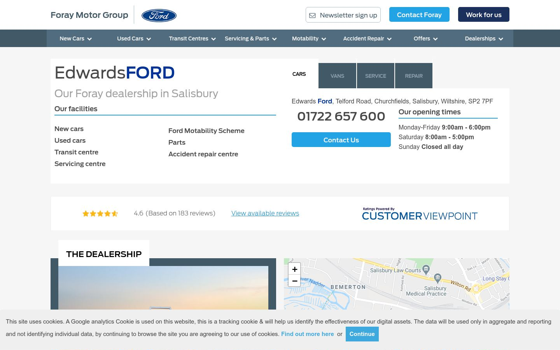Expand the Accident Repair menu
560x350 pixels.
(x=367, y=38)
